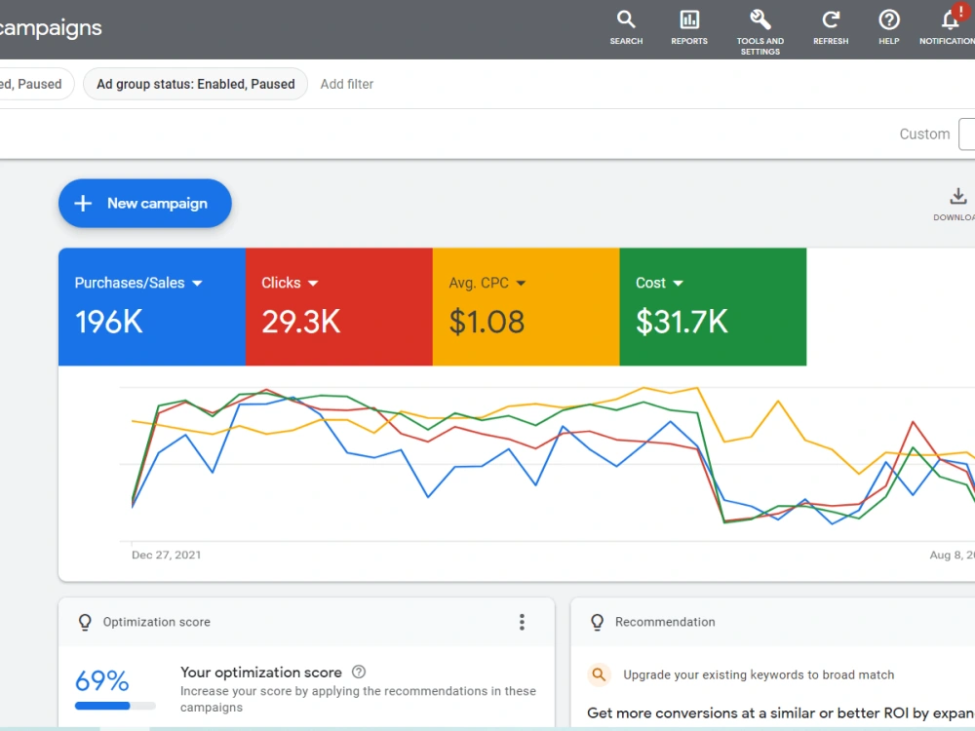Viewport: 975px width, 731px height.
Task: Click the Ad group status filter chip
Action: (x=195, y=84)
